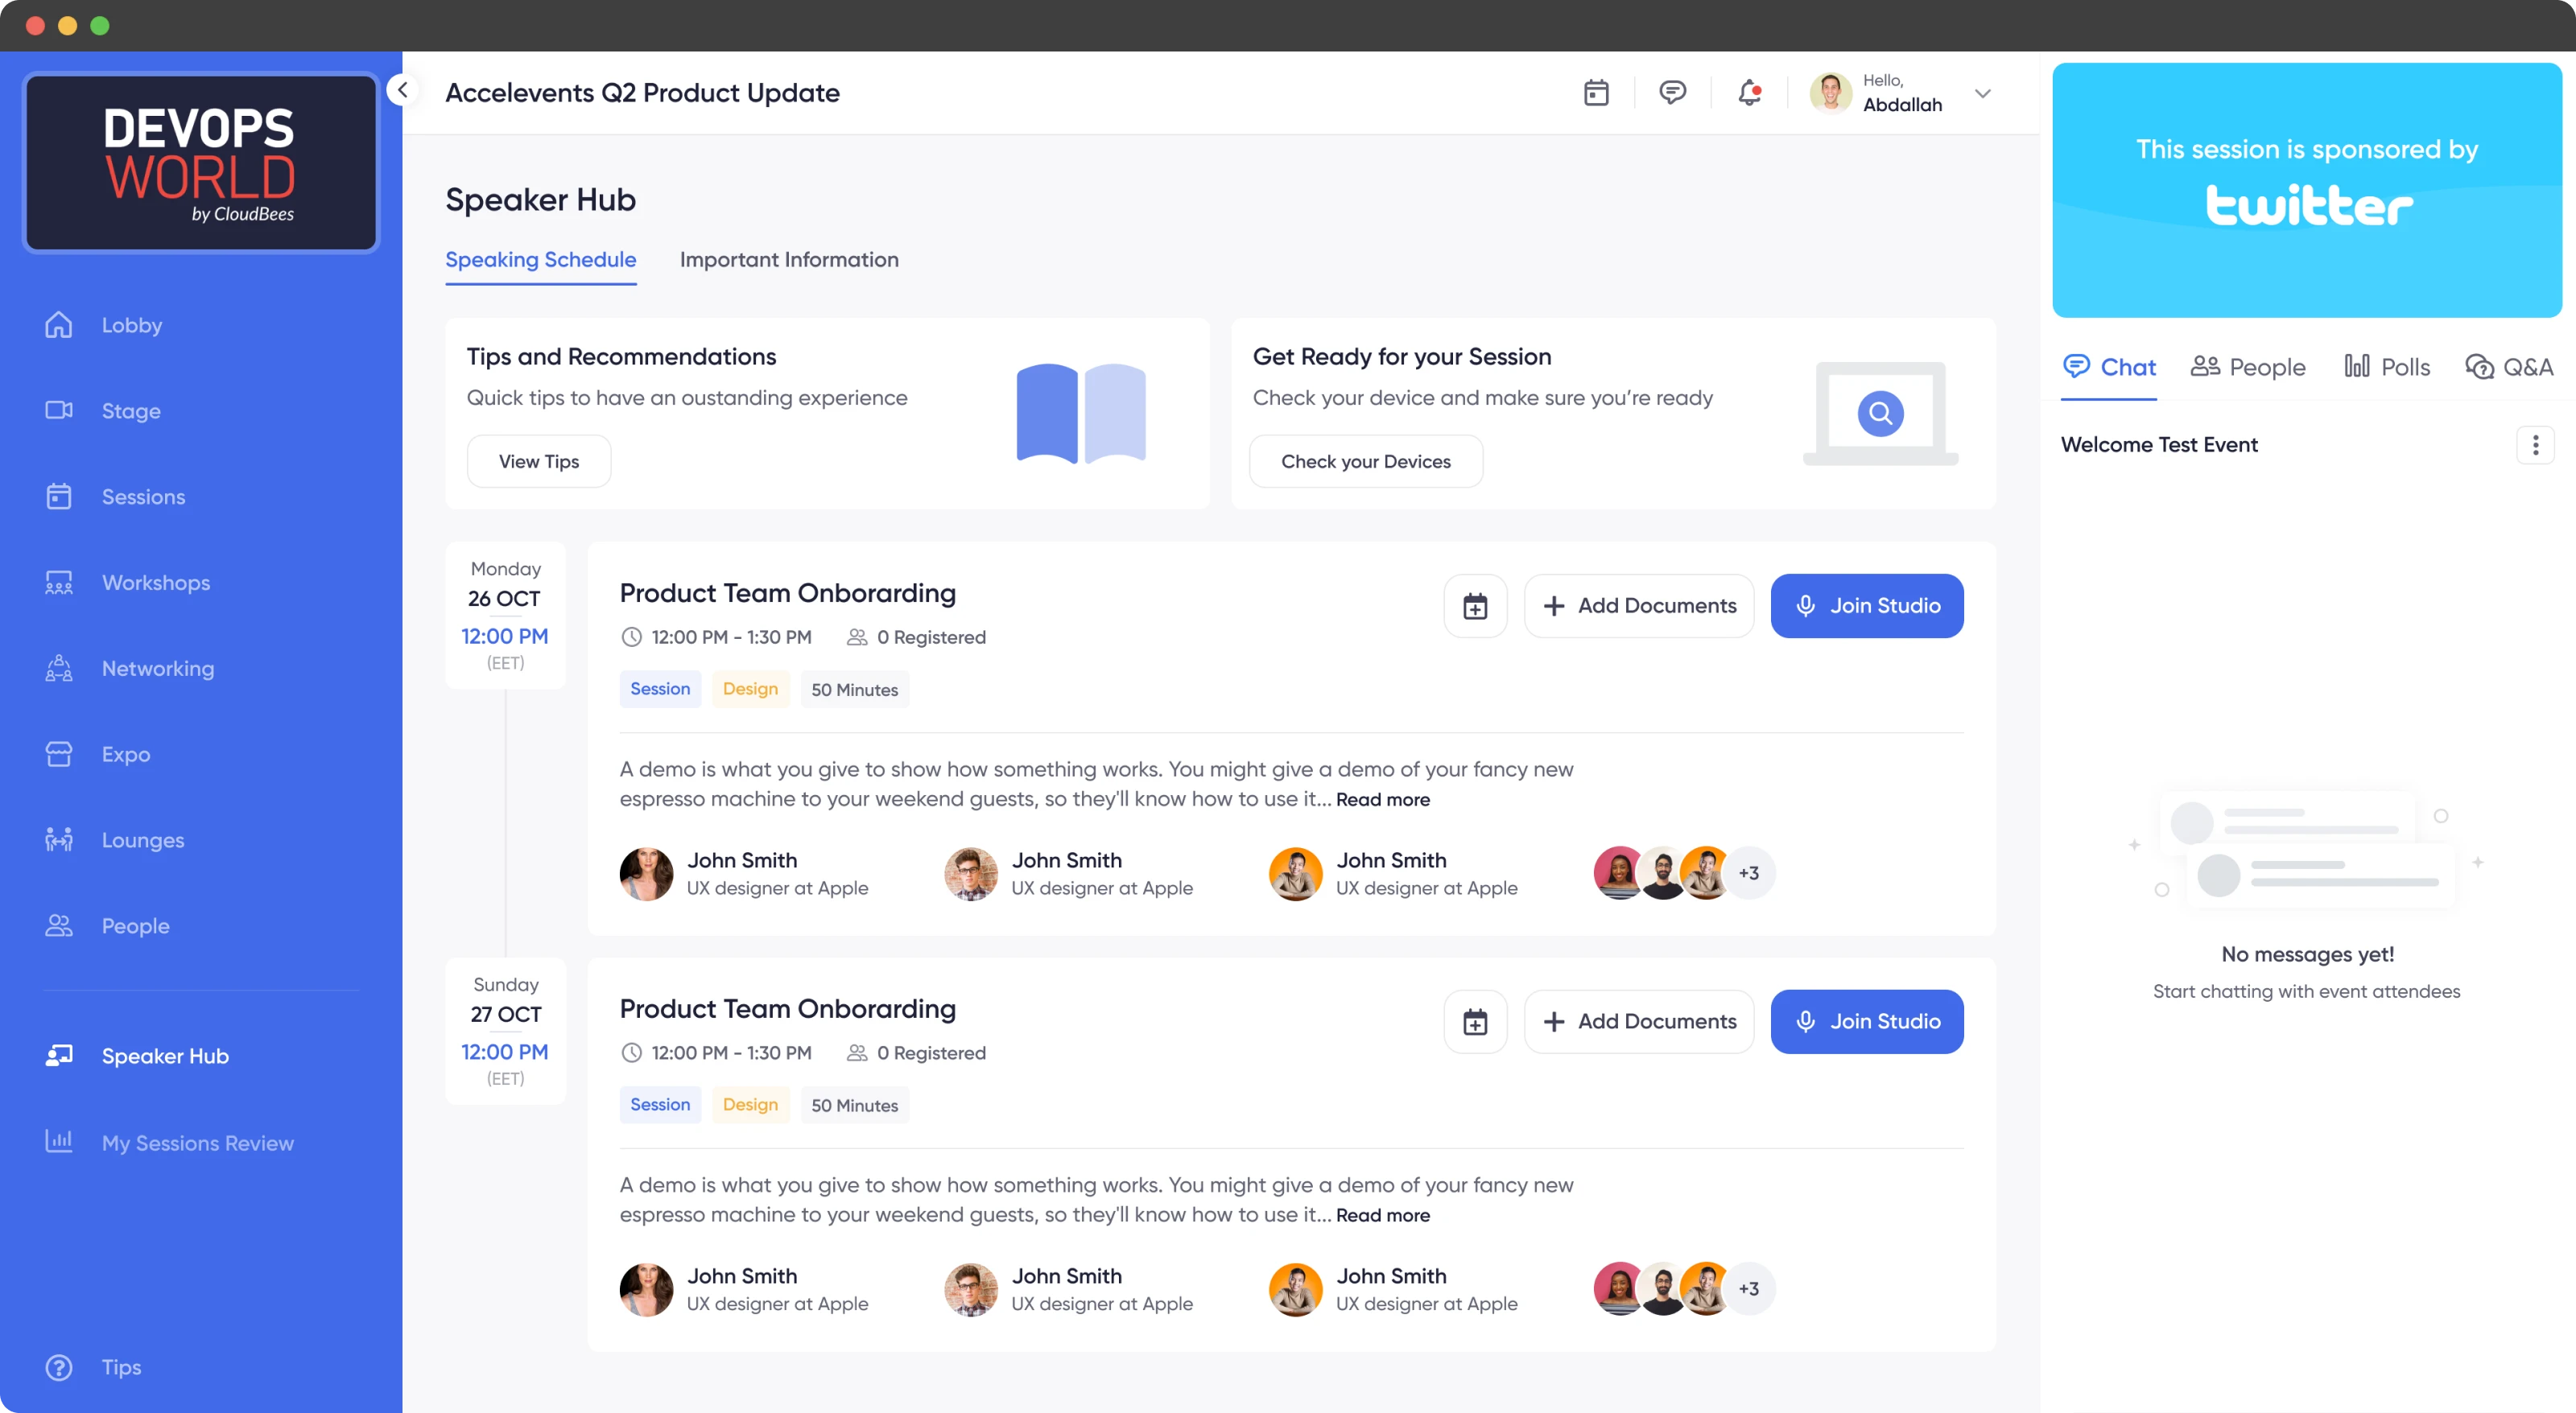
Task: Open the Lobby from the sidebar
Action: (131, 323)
